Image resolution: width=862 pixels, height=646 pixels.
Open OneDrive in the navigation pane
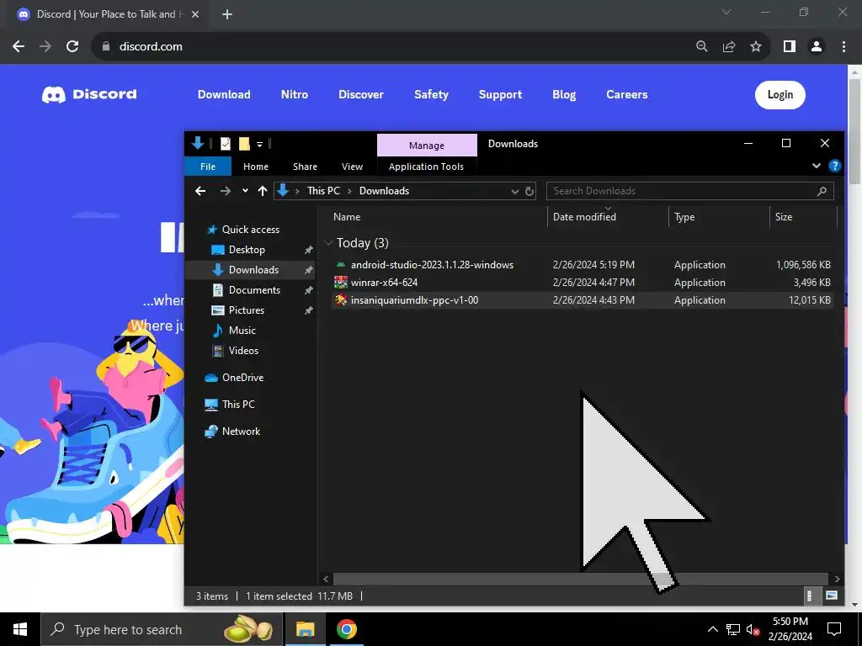242,378
